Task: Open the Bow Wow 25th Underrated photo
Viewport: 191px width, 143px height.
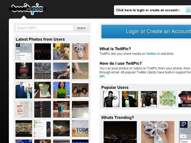Action: tap(24, 71)
